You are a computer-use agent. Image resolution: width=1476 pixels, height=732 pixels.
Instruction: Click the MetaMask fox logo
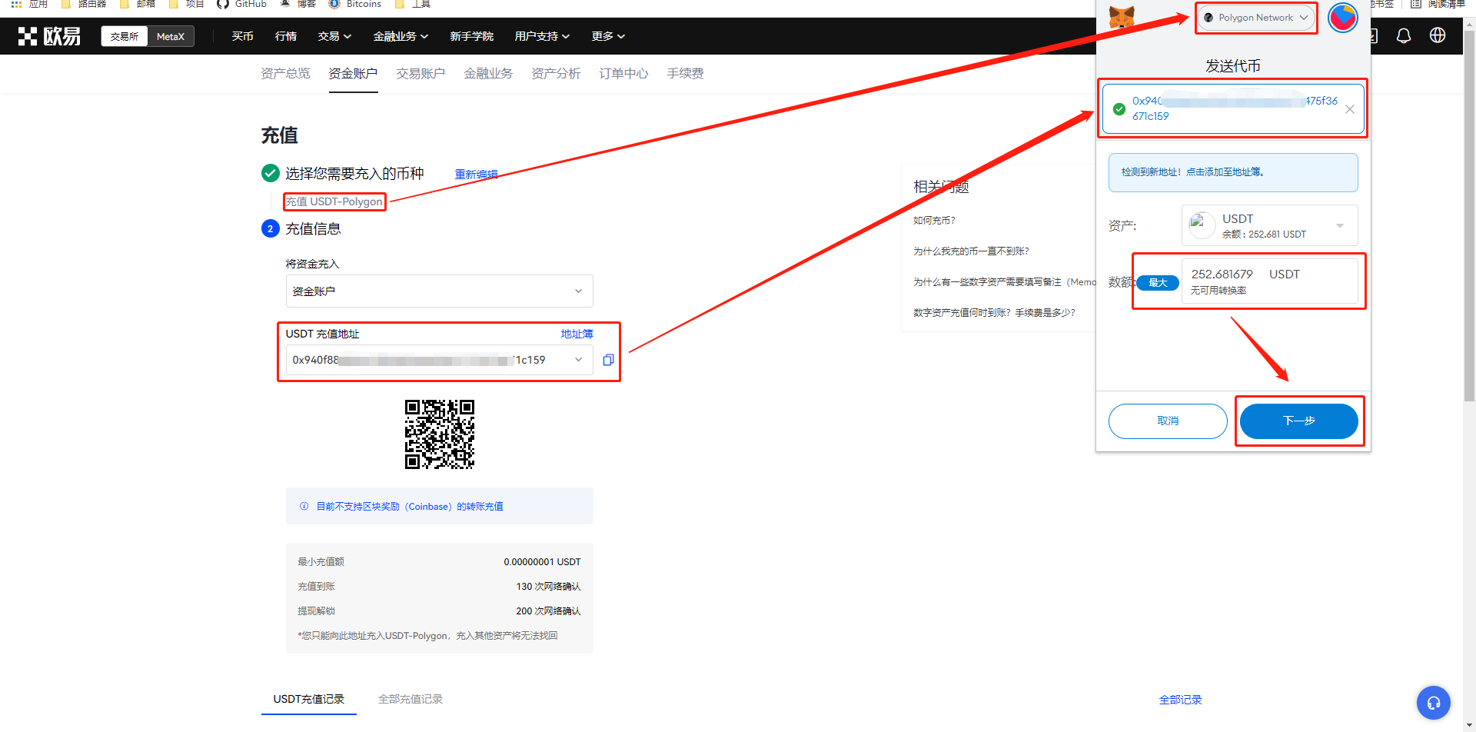(1122, 16)
